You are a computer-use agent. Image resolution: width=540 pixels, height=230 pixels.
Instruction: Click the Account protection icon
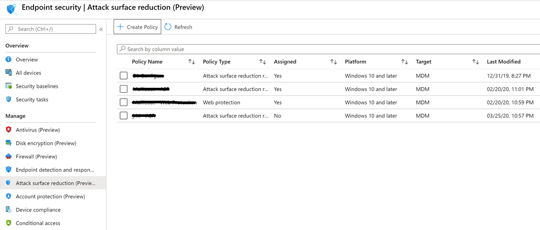[x=9, y=197]
